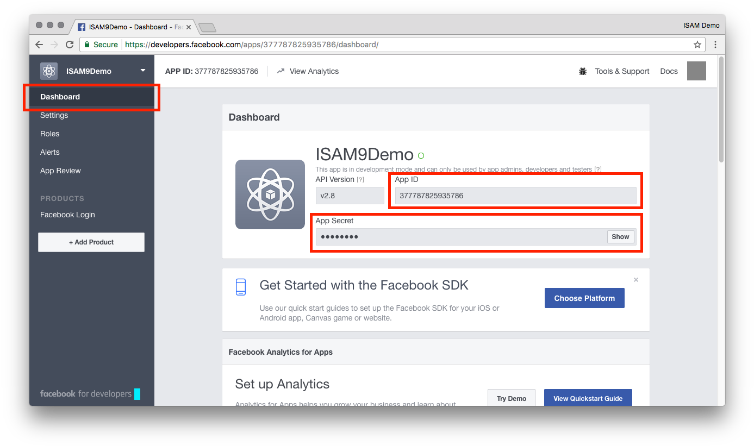The image size is (754, 446).
Task: Click the Choose Platform button
Action: pyautogui.click(x=584, y=298)
